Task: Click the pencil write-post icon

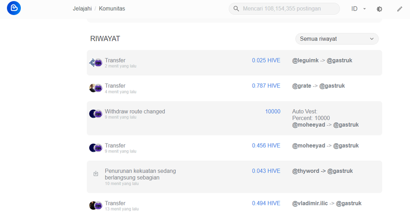Action: pyautogui.click(x=399, y=9)
